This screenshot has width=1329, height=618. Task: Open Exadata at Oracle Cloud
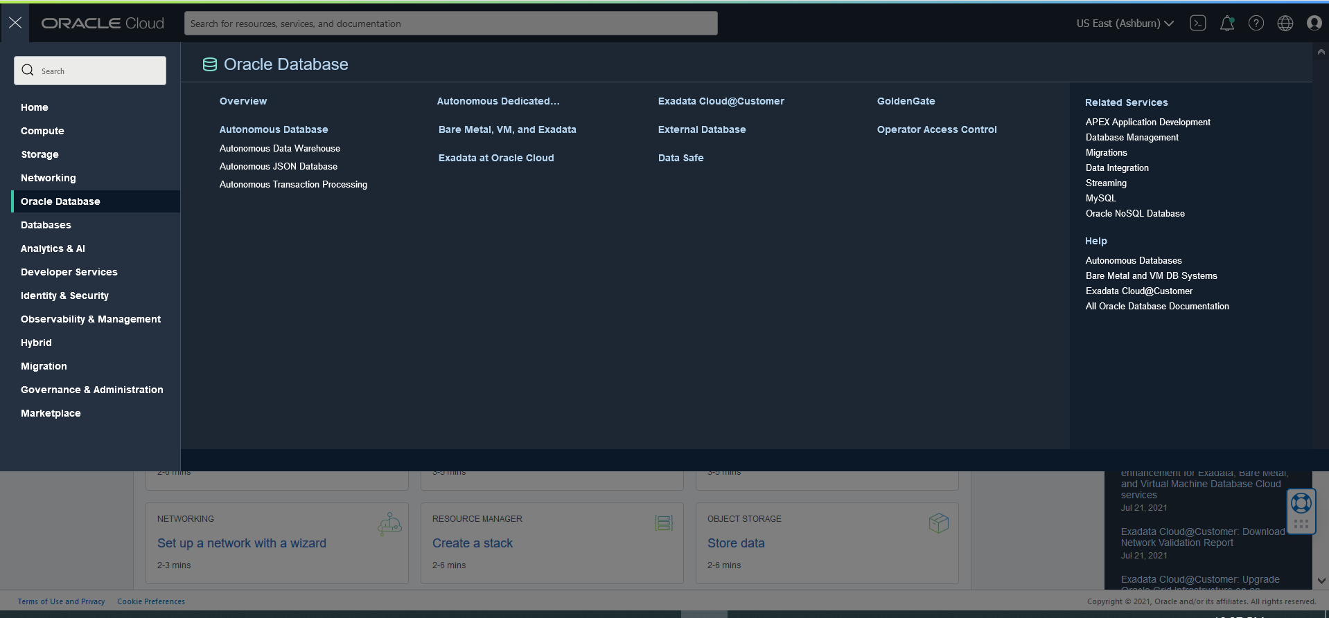coord(496,158)
